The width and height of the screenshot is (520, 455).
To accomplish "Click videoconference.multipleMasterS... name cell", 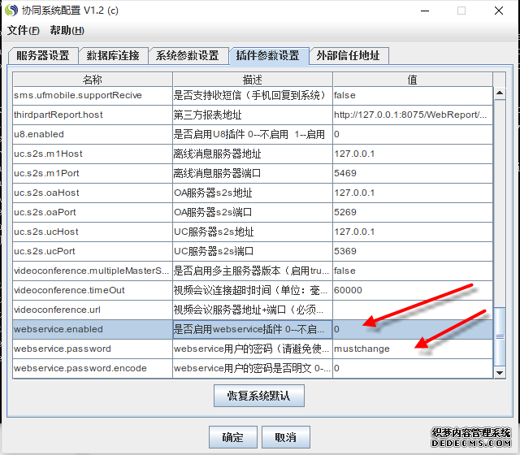I will point(93,271).
